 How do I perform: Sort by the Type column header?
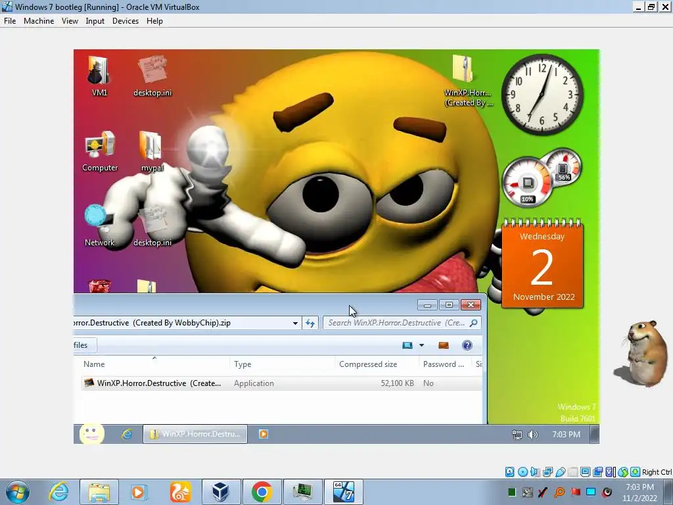[283, 364]
